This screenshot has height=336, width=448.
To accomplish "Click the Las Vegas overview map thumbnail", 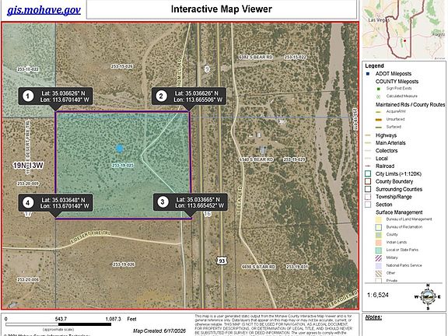I will click(x=404, y=30).
